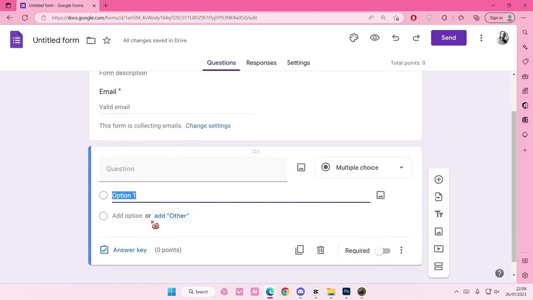Viewport: 533px width, 300px height.
Task: Click the Question title field
Action: [x=193, y=169]
